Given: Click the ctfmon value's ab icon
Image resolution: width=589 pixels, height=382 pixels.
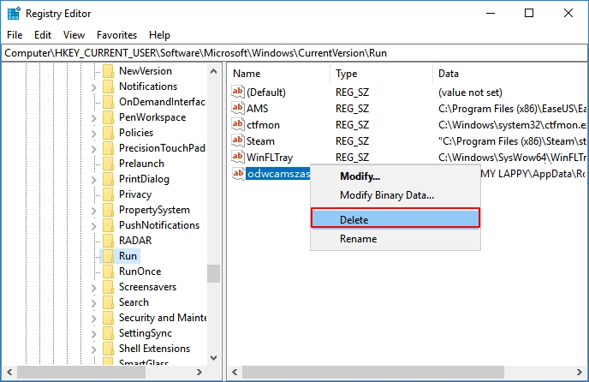Looking at the screenshot, I should point(238,125).
